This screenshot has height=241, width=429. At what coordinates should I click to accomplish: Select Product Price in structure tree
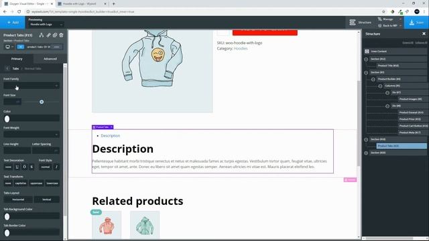412,119
